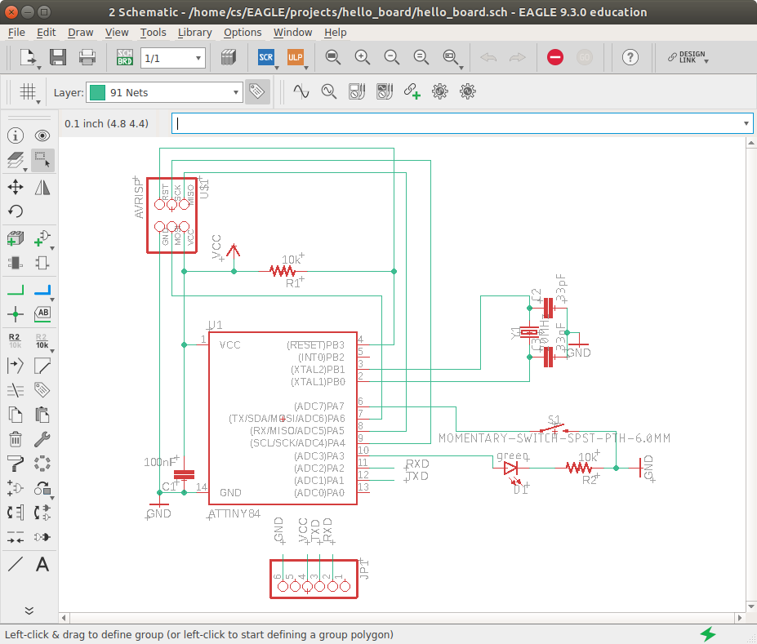Choose the Add Part tool
Viewport: 757px width, 644px height.
tap(15, 238)
